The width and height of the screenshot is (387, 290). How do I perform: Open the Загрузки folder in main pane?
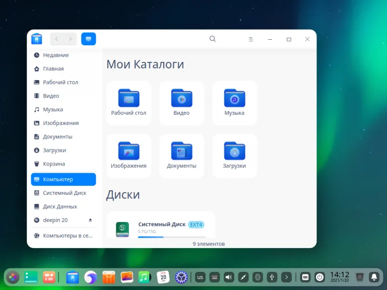[x=234, y=151]
